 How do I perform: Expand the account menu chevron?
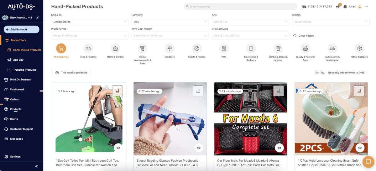click(367, 7)
